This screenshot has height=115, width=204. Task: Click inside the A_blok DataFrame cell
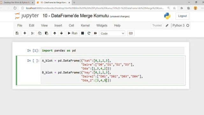click(113, 70)
